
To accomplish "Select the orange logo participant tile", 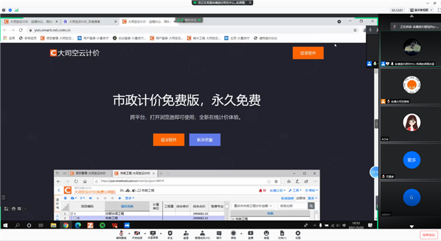I will [411, 86].
